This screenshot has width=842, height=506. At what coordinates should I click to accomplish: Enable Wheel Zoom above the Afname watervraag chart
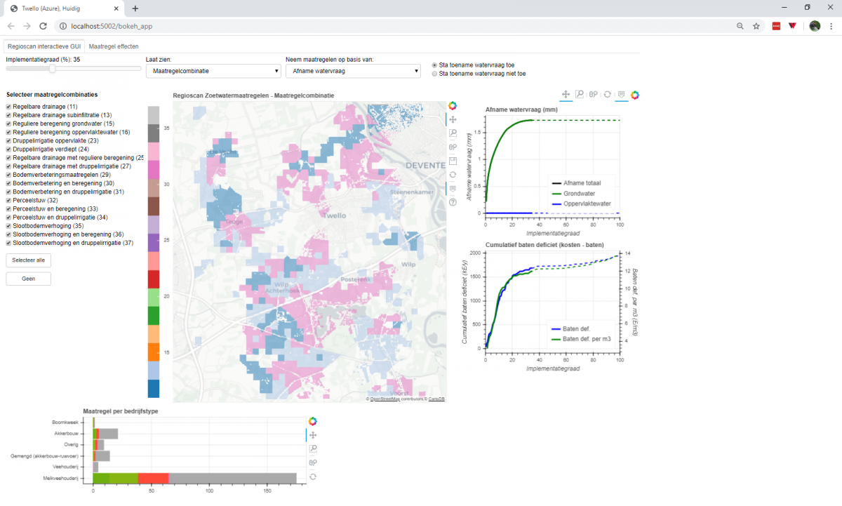(594, 95)
